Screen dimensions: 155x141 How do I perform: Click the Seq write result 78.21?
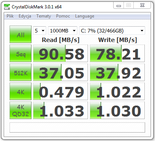pyautogui.click(x=117, y=53)
